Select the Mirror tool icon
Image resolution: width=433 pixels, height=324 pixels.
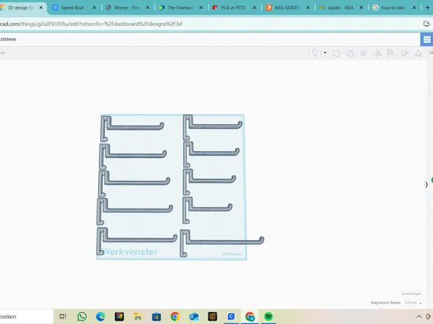click(377, 53)
